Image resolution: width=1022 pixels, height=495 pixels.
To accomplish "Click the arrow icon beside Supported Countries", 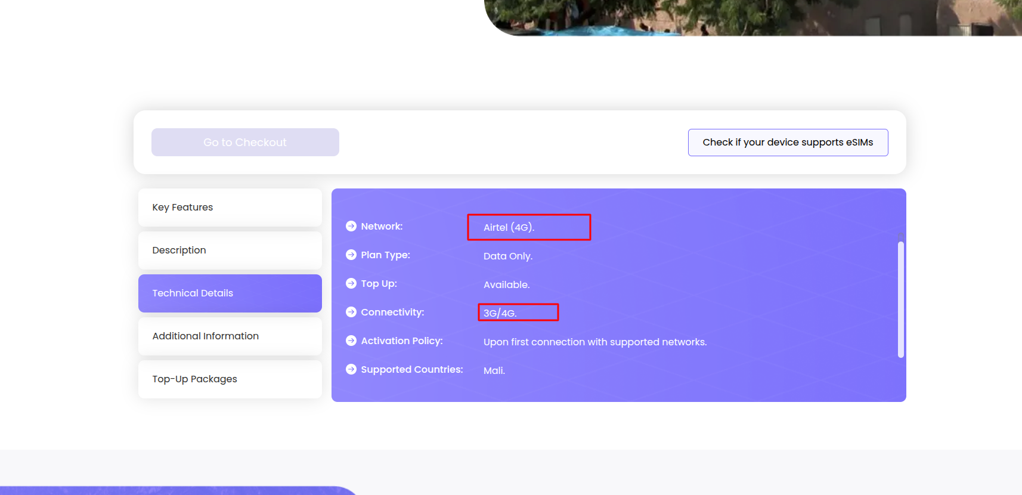I will (351, 369).
